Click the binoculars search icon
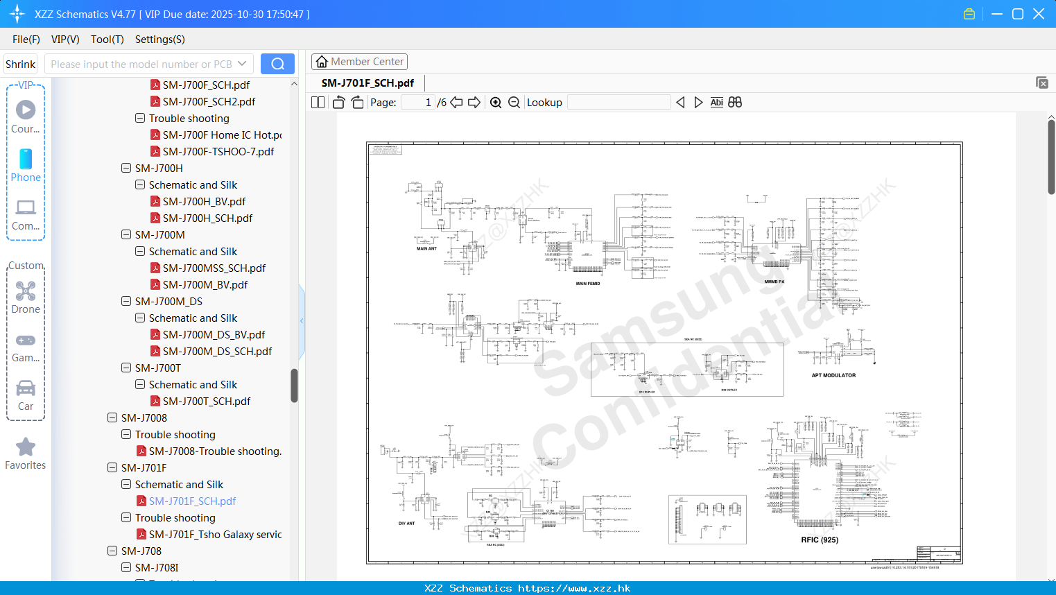The image size is (1056, 595). (735, 102)
